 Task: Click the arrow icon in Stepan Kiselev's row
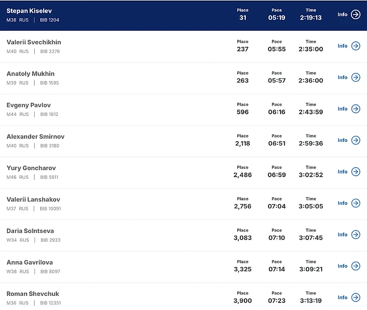[355, 15]
